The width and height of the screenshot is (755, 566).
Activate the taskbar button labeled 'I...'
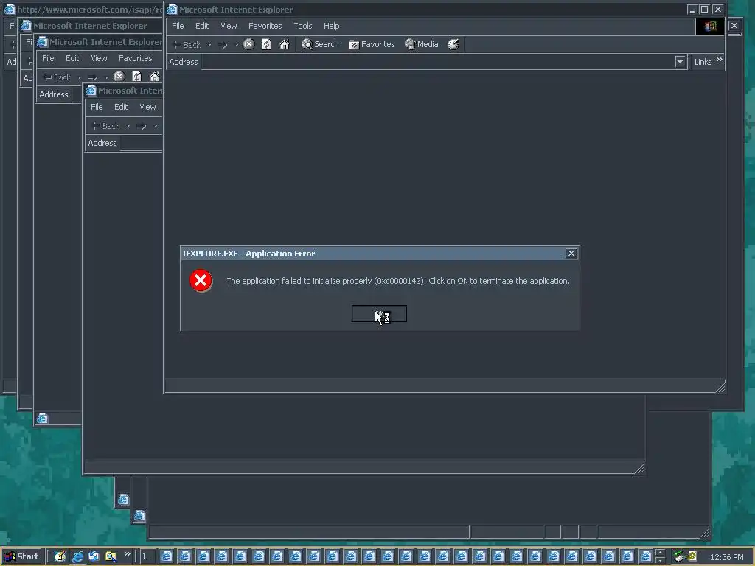click(147, 556)
